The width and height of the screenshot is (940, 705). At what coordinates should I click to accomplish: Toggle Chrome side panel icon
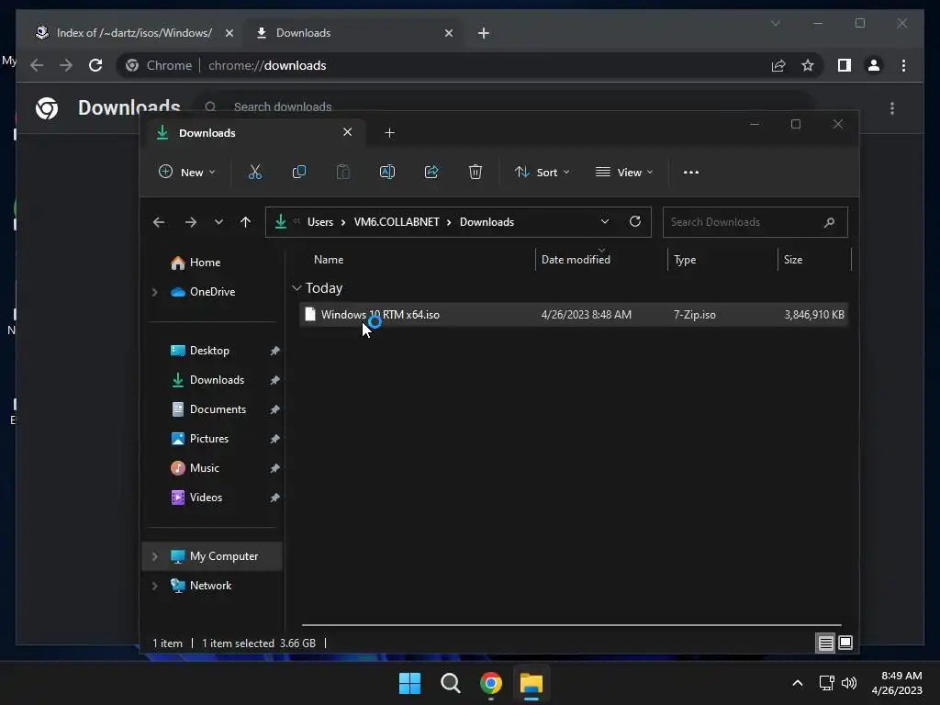pos(845,65)
